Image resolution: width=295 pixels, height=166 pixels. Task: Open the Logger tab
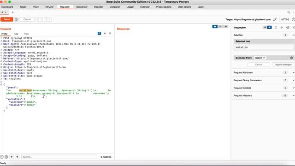[x=130, y=7]
